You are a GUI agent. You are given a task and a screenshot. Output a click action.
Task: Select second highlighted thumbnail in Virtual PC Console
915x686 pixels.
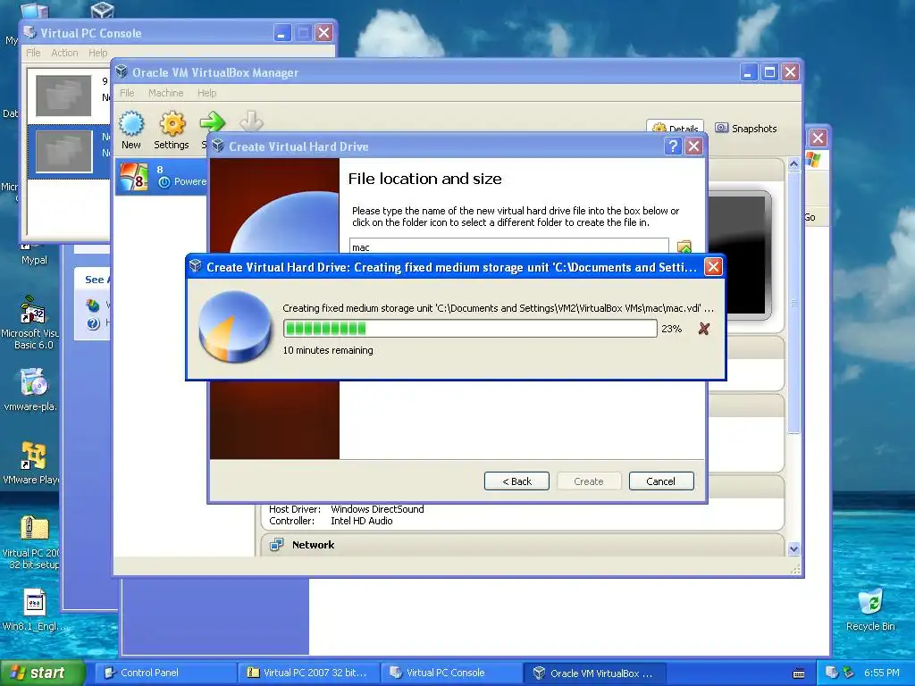[x=63, y=151]
